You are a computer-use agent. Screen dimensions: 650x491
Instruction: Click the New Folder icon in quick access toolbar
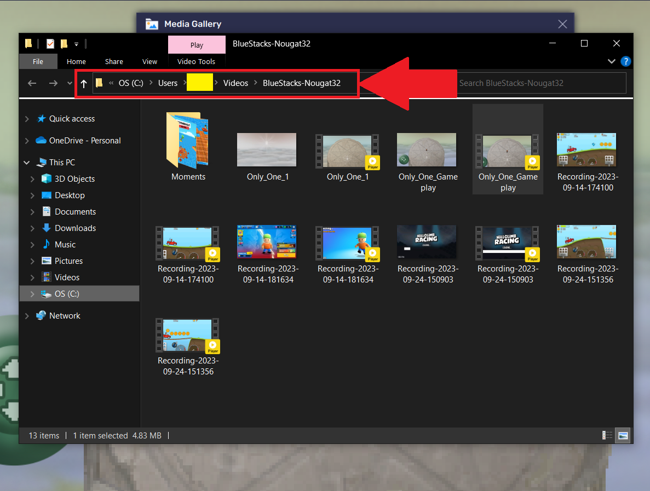click(x=64, y=43)
